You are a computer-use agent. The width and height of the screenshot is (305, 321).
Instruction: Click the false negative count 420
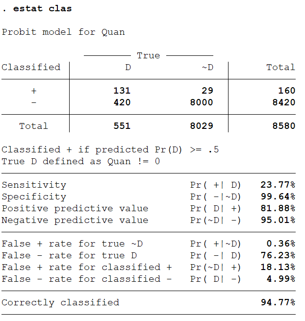tap(122, 102)
